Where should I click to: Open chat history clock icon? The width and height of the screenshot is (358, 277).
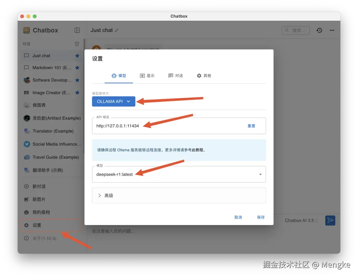tap(319, 30)
